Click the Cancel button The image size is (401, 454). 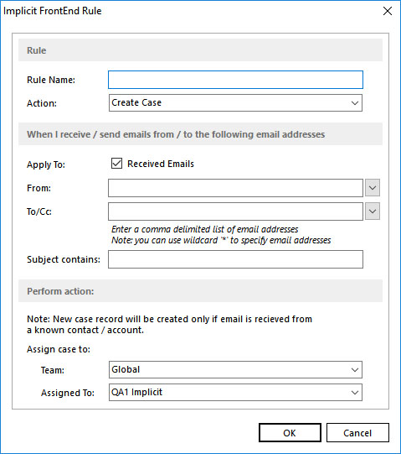coord(357,433)
